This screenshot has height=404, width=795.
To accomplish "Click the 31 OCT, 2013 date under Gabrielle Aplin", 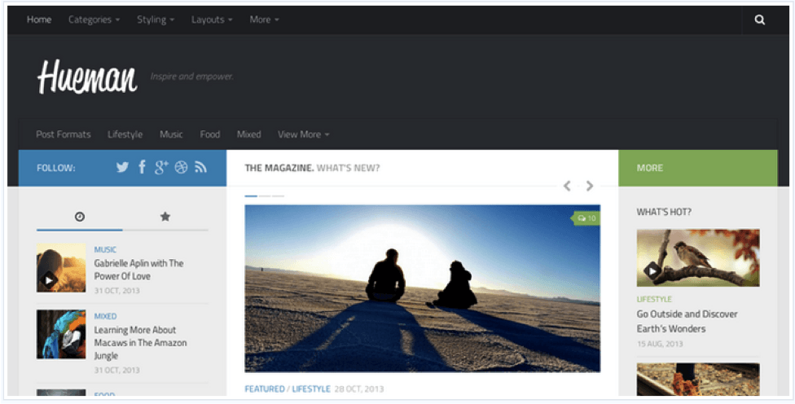I will [x=116, y=291].
